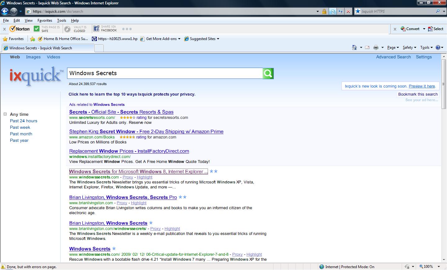Open the Safety dropdown menu

click(x=409, y=47)
